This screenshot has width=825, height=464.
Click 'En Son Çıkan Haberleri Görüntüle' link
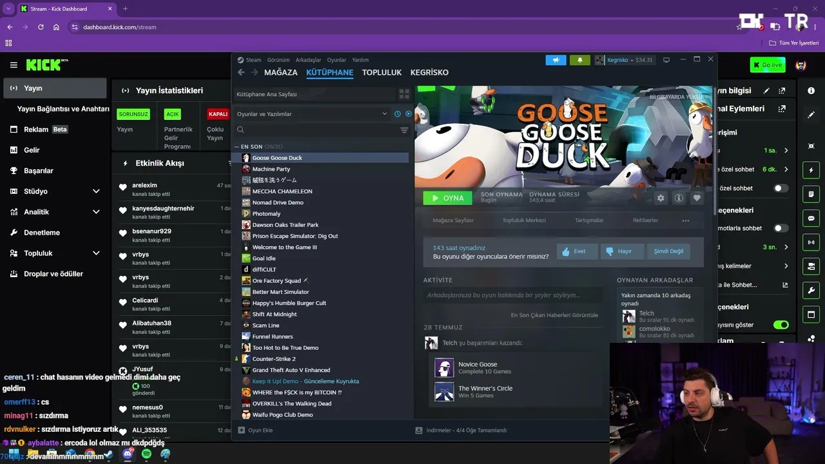[554, 315]
